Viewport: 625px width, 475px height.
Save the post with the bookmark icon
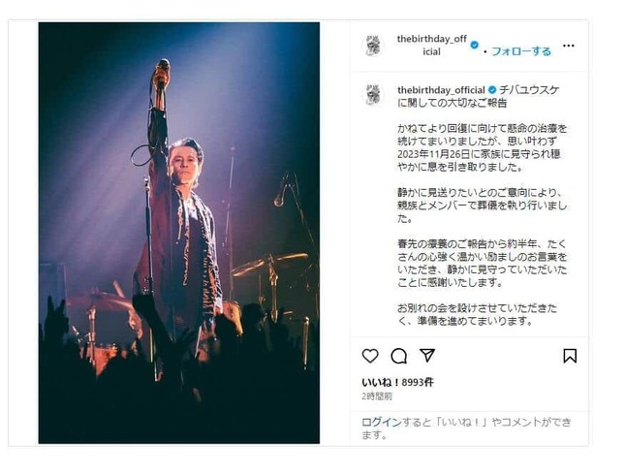coord(570,356)
